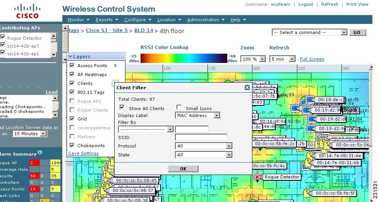Screen dimensions: 379x202
Task: Click the Save Settings link
Action: [x=83, y=153]
